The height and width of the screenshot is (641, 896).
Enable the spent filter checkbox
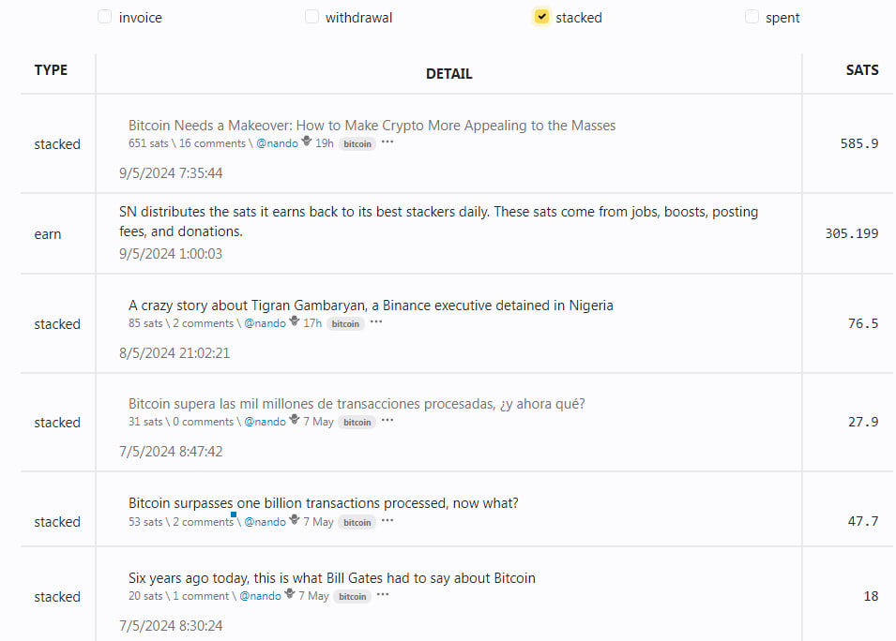tap(752, 17)
